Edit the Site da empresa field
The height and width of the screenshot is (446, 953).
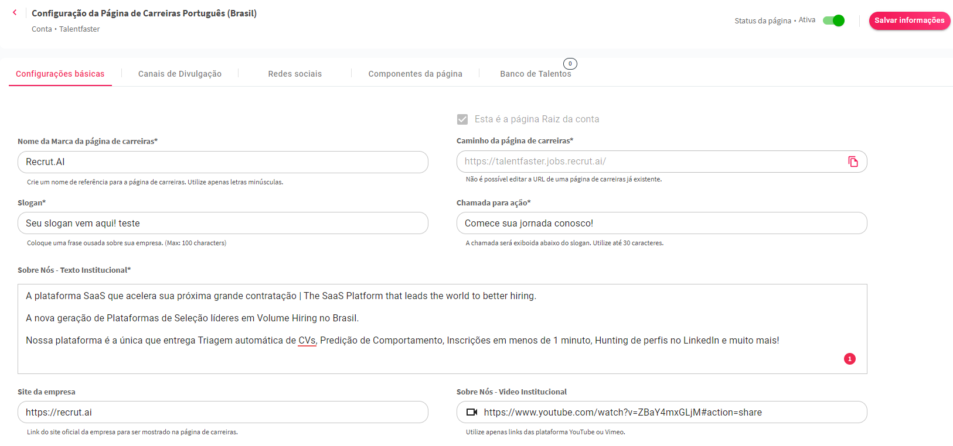tap(223, 413)
